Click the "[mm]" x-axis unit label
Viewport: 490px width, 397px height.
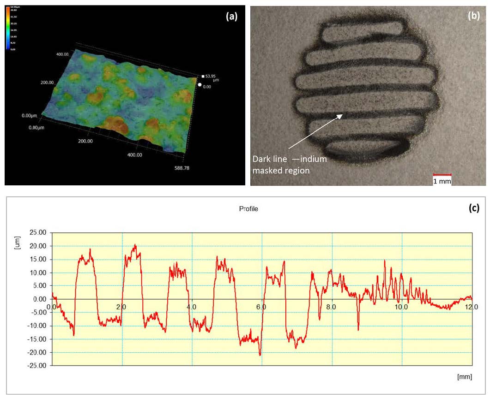(x=465, y=377)
